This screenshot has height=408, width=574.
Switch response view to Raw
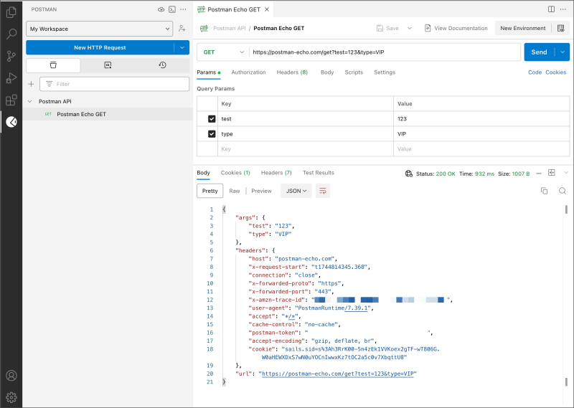coord(235,191)
